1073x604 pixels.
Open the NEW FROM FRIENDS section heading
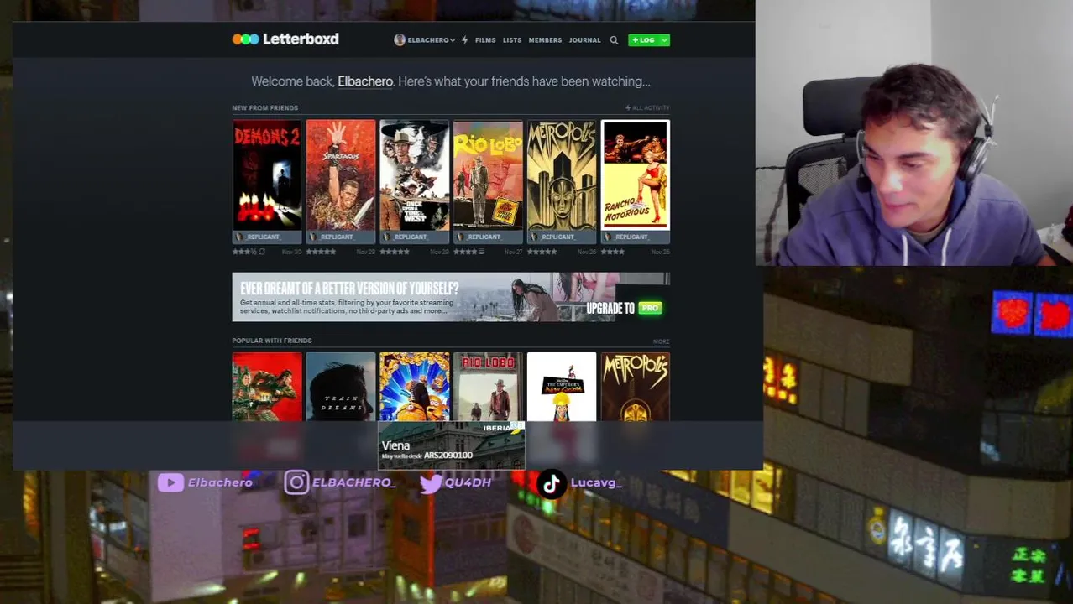tap(264, 107)
